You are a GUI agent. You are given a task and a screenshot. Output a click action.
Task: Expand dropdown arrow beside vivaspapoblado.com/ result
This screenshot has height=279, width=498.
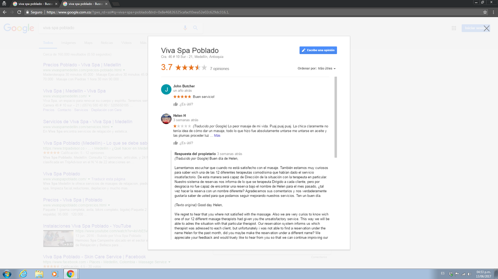pos(89,179)
